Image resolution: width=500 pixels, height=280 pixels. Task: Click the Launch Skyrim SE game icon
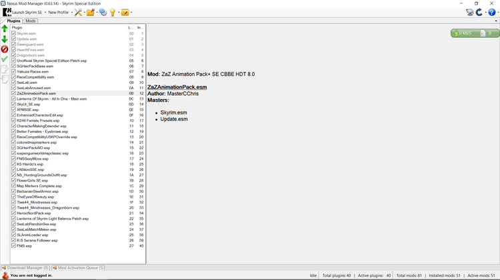(x=7, y=12)
